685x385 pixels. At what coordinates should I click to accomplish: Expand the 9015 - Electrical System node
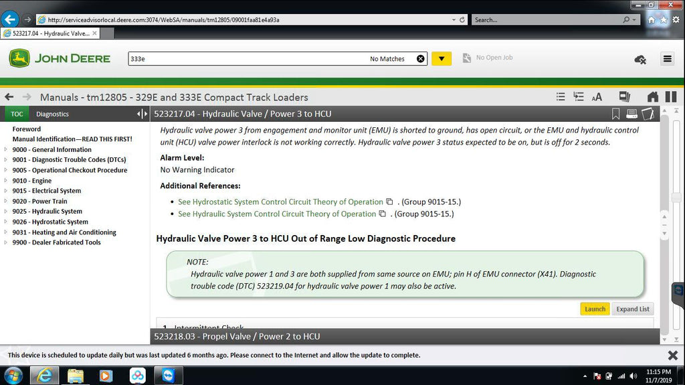6,191
